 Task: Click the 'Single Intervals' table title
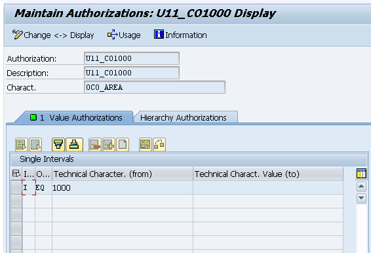click(47, 159)
